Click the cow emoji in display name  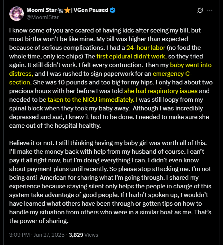click(61, 10)
